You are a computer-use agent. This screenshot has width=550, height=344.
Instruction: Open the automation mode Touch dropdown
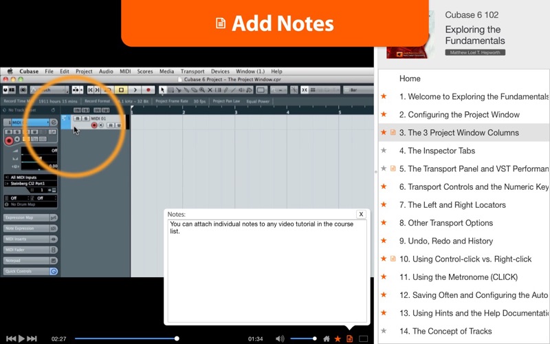pyautogui.click(x=49, y=90)
